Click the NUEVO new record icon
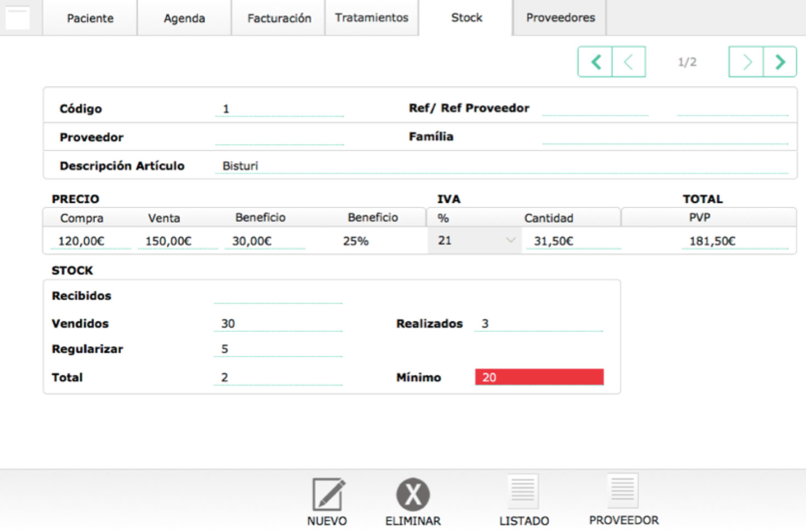This screenshot has width=806, height=531. click(x=328, y=494)
